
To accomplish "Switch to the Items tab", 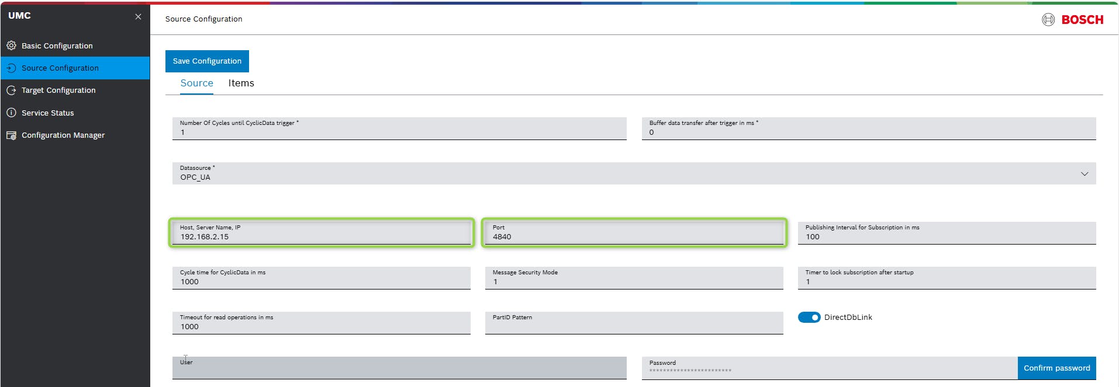I will pyautogui.click(x=241, y=83).
